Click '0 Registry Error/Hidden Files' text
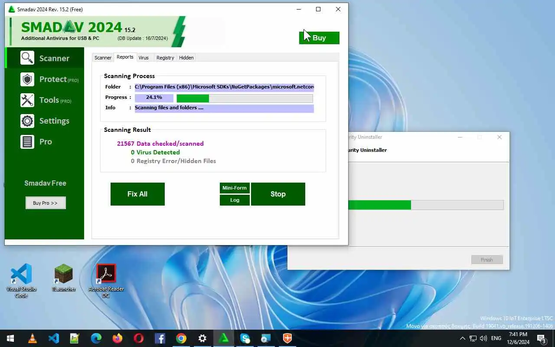 pyautogui.click(x=173, y=161)
